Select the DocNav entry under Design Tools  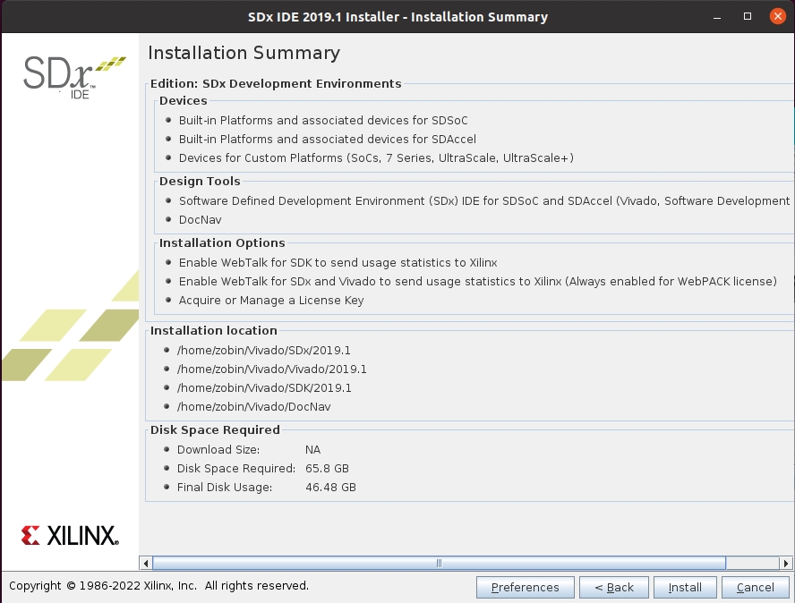pyautogui.click(x=200, y=220)
